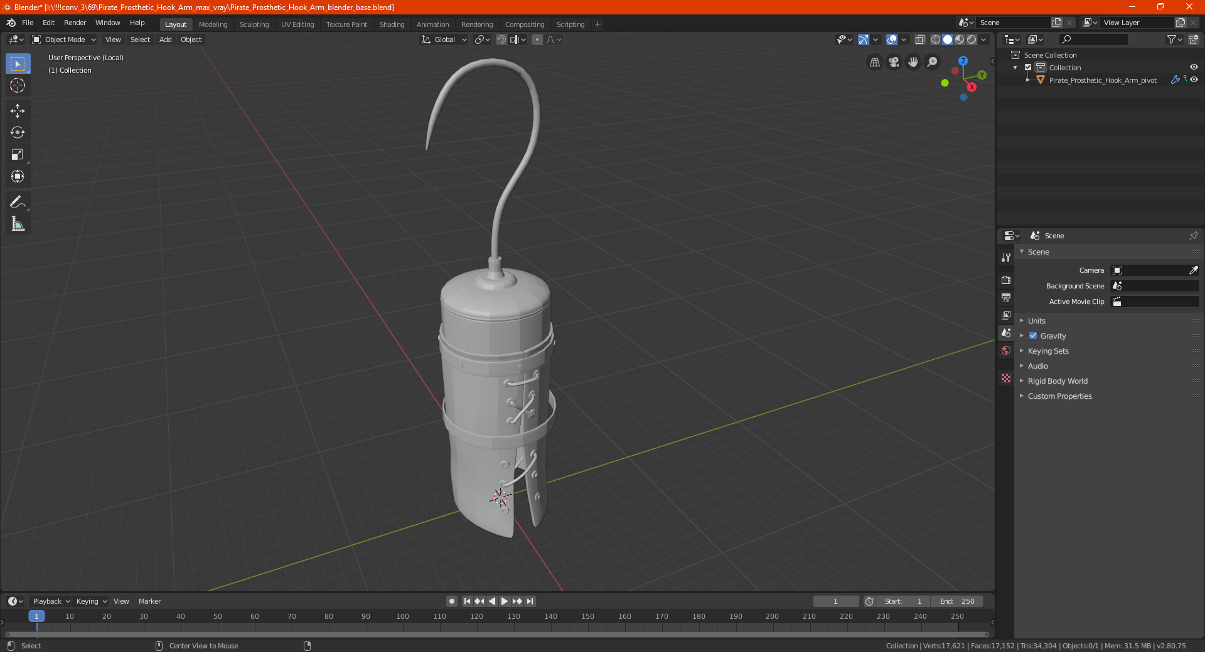This screenshot has width=1205, height=652.
Task: Expand the Rigid Body World panel
Action: click(1057, 381)
